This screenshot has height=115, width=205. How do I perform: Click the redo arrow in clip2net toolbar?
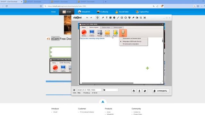pos(91,18)
